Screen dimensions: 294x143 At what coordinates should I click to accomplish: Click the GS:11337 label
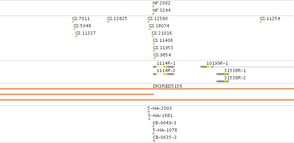tap(85, 33)
